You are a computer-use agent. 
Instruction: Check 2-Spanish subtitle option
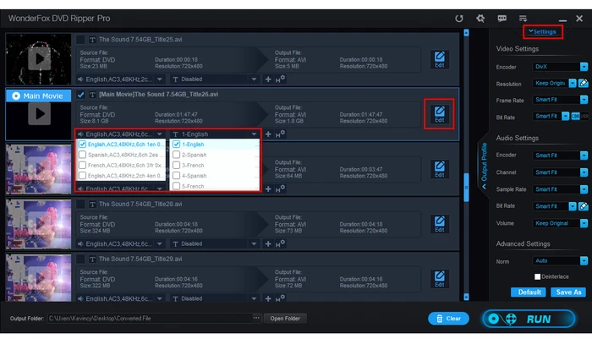point(176,155)
